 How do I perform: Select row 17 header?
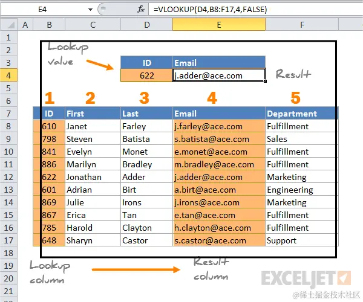point(8,240)
